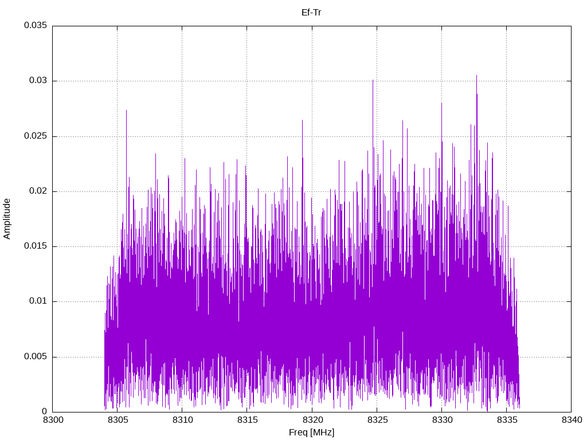Click the y-axis tick label 0.015
The height and width of the screenshot is (440, 587).
tap(36, 246)
